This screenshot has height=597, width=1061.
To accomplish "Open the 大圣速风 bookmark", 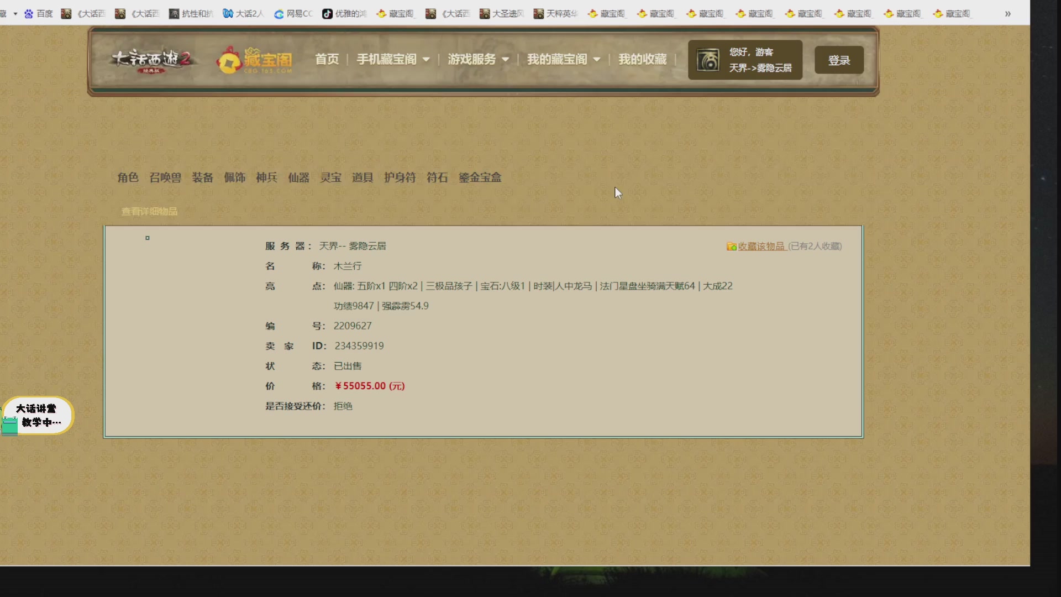I will 502,14.
